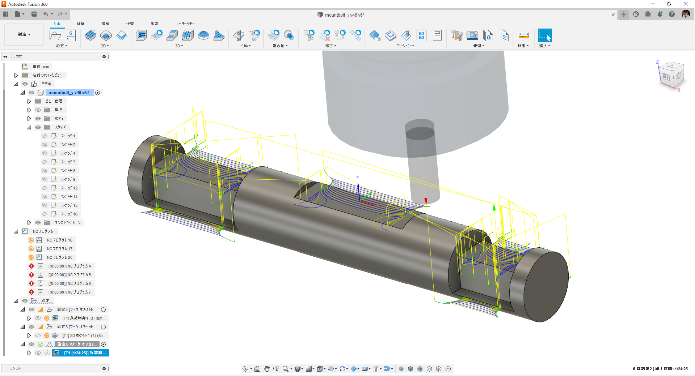Activate the Select tool icon
The image size is (695, 376).
[x=545, y=35]
